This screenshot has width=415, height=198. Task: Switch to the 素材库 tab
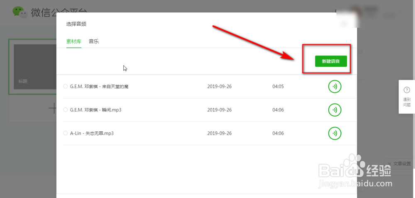[x=74, y=41]
